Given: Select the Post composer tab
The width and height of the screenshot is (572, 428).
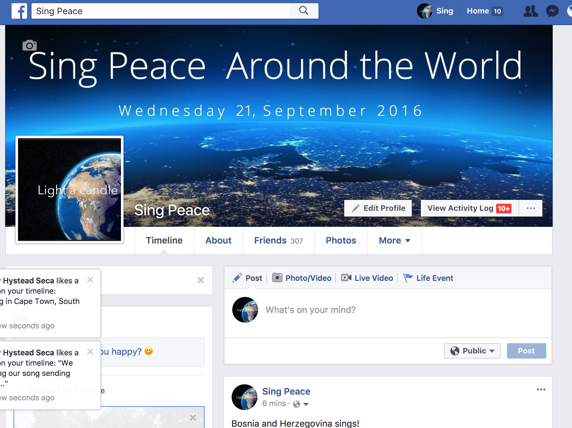Looking at the screenshot, I should tap(247, 278).
